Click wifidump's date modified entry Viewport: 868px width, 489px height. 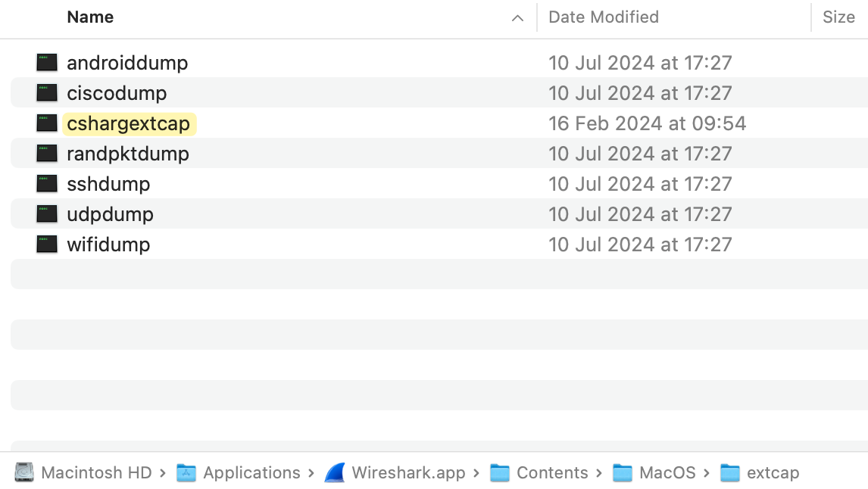point(640,244)
